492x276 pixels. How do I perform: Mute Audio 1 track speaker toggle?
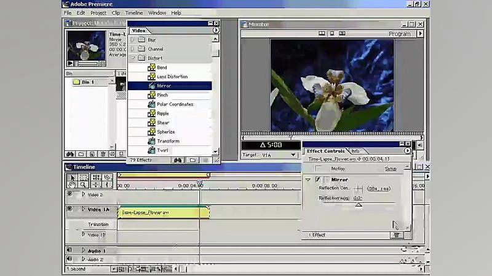coord(69,250)
